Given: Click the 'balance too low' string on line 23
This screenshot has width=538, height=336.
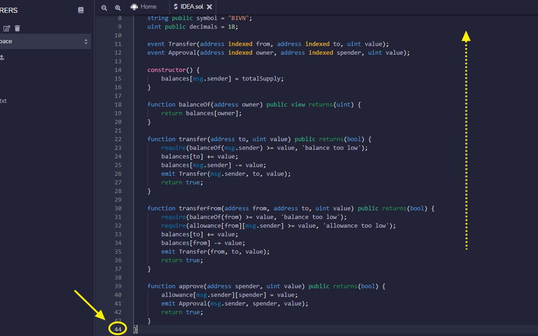Looking at the screenshot, I should [331, 148].
